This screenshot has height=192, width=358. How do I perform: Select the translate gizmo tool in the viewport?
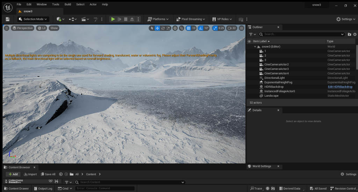click(x=157, y=28)
